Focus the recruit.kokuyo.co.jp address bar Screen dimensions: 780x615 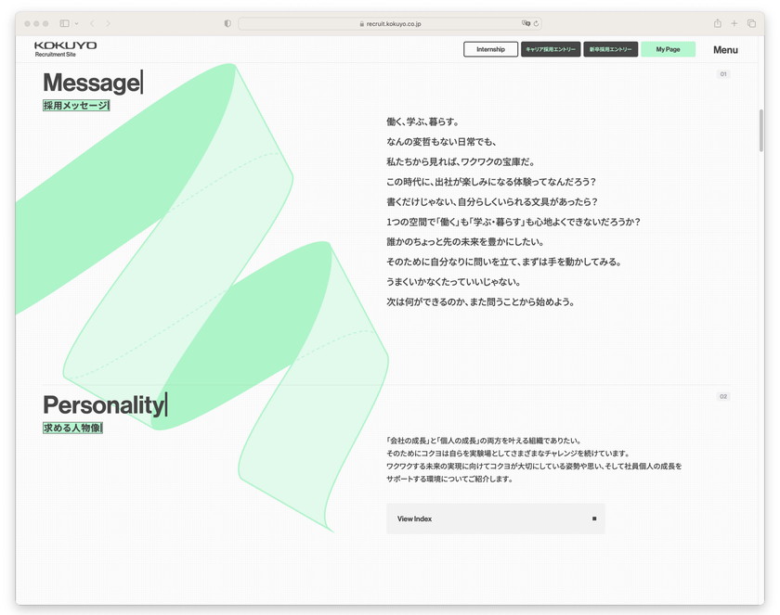point(389,23)
